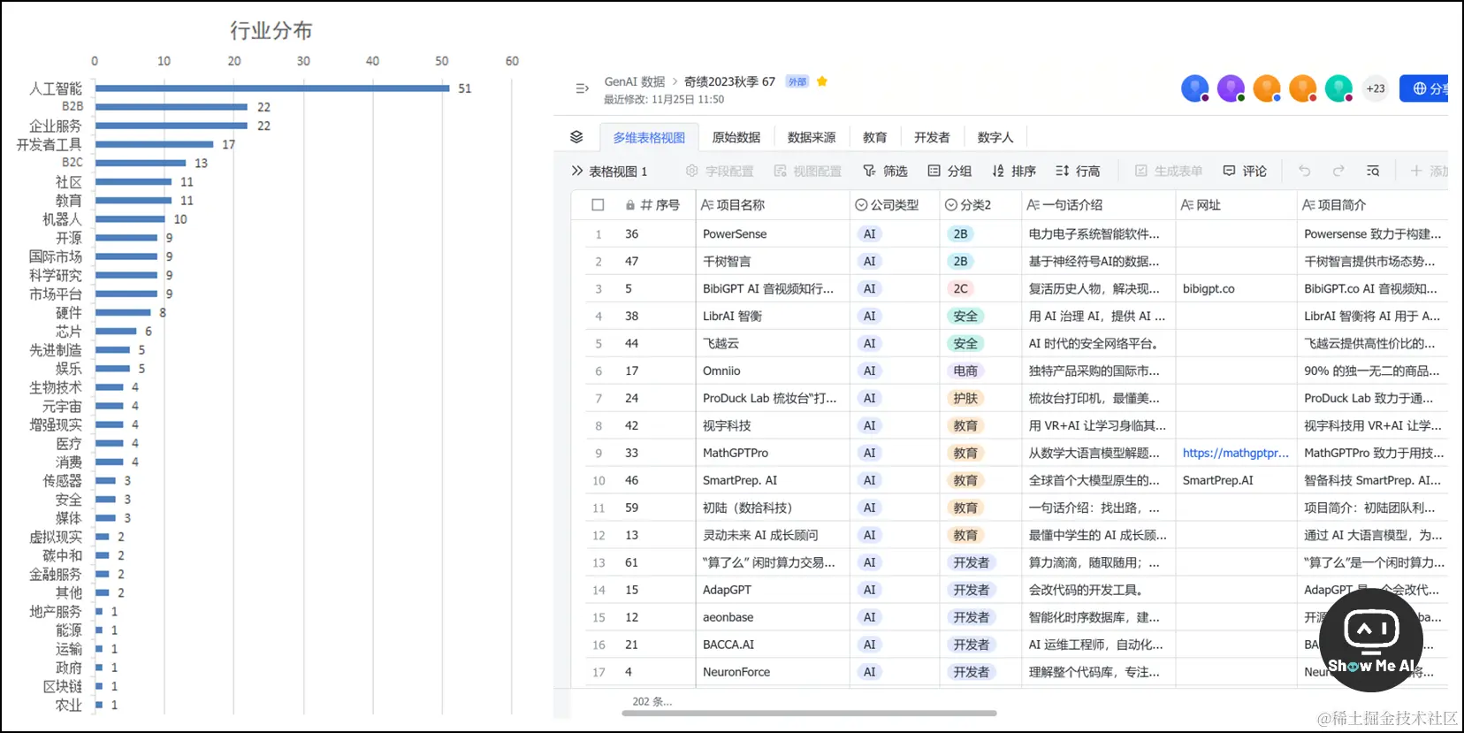The width and height of the screenshot is (1464, 733).
Task: Switch to the 开发者 tab
Action: click(x=932, y=137)
